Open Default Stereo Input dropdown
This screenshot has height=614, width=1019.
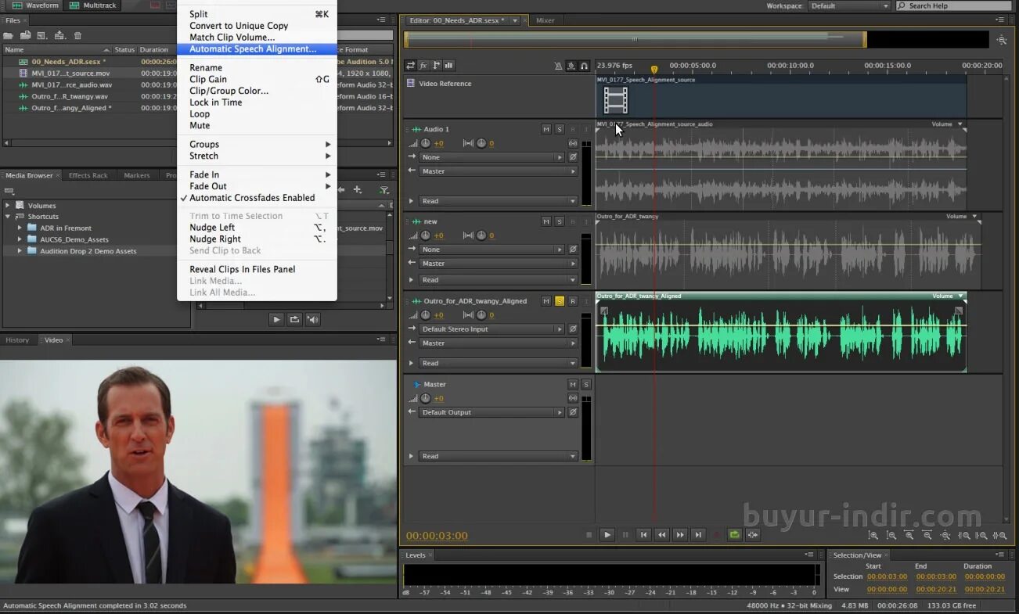point(491,329)
